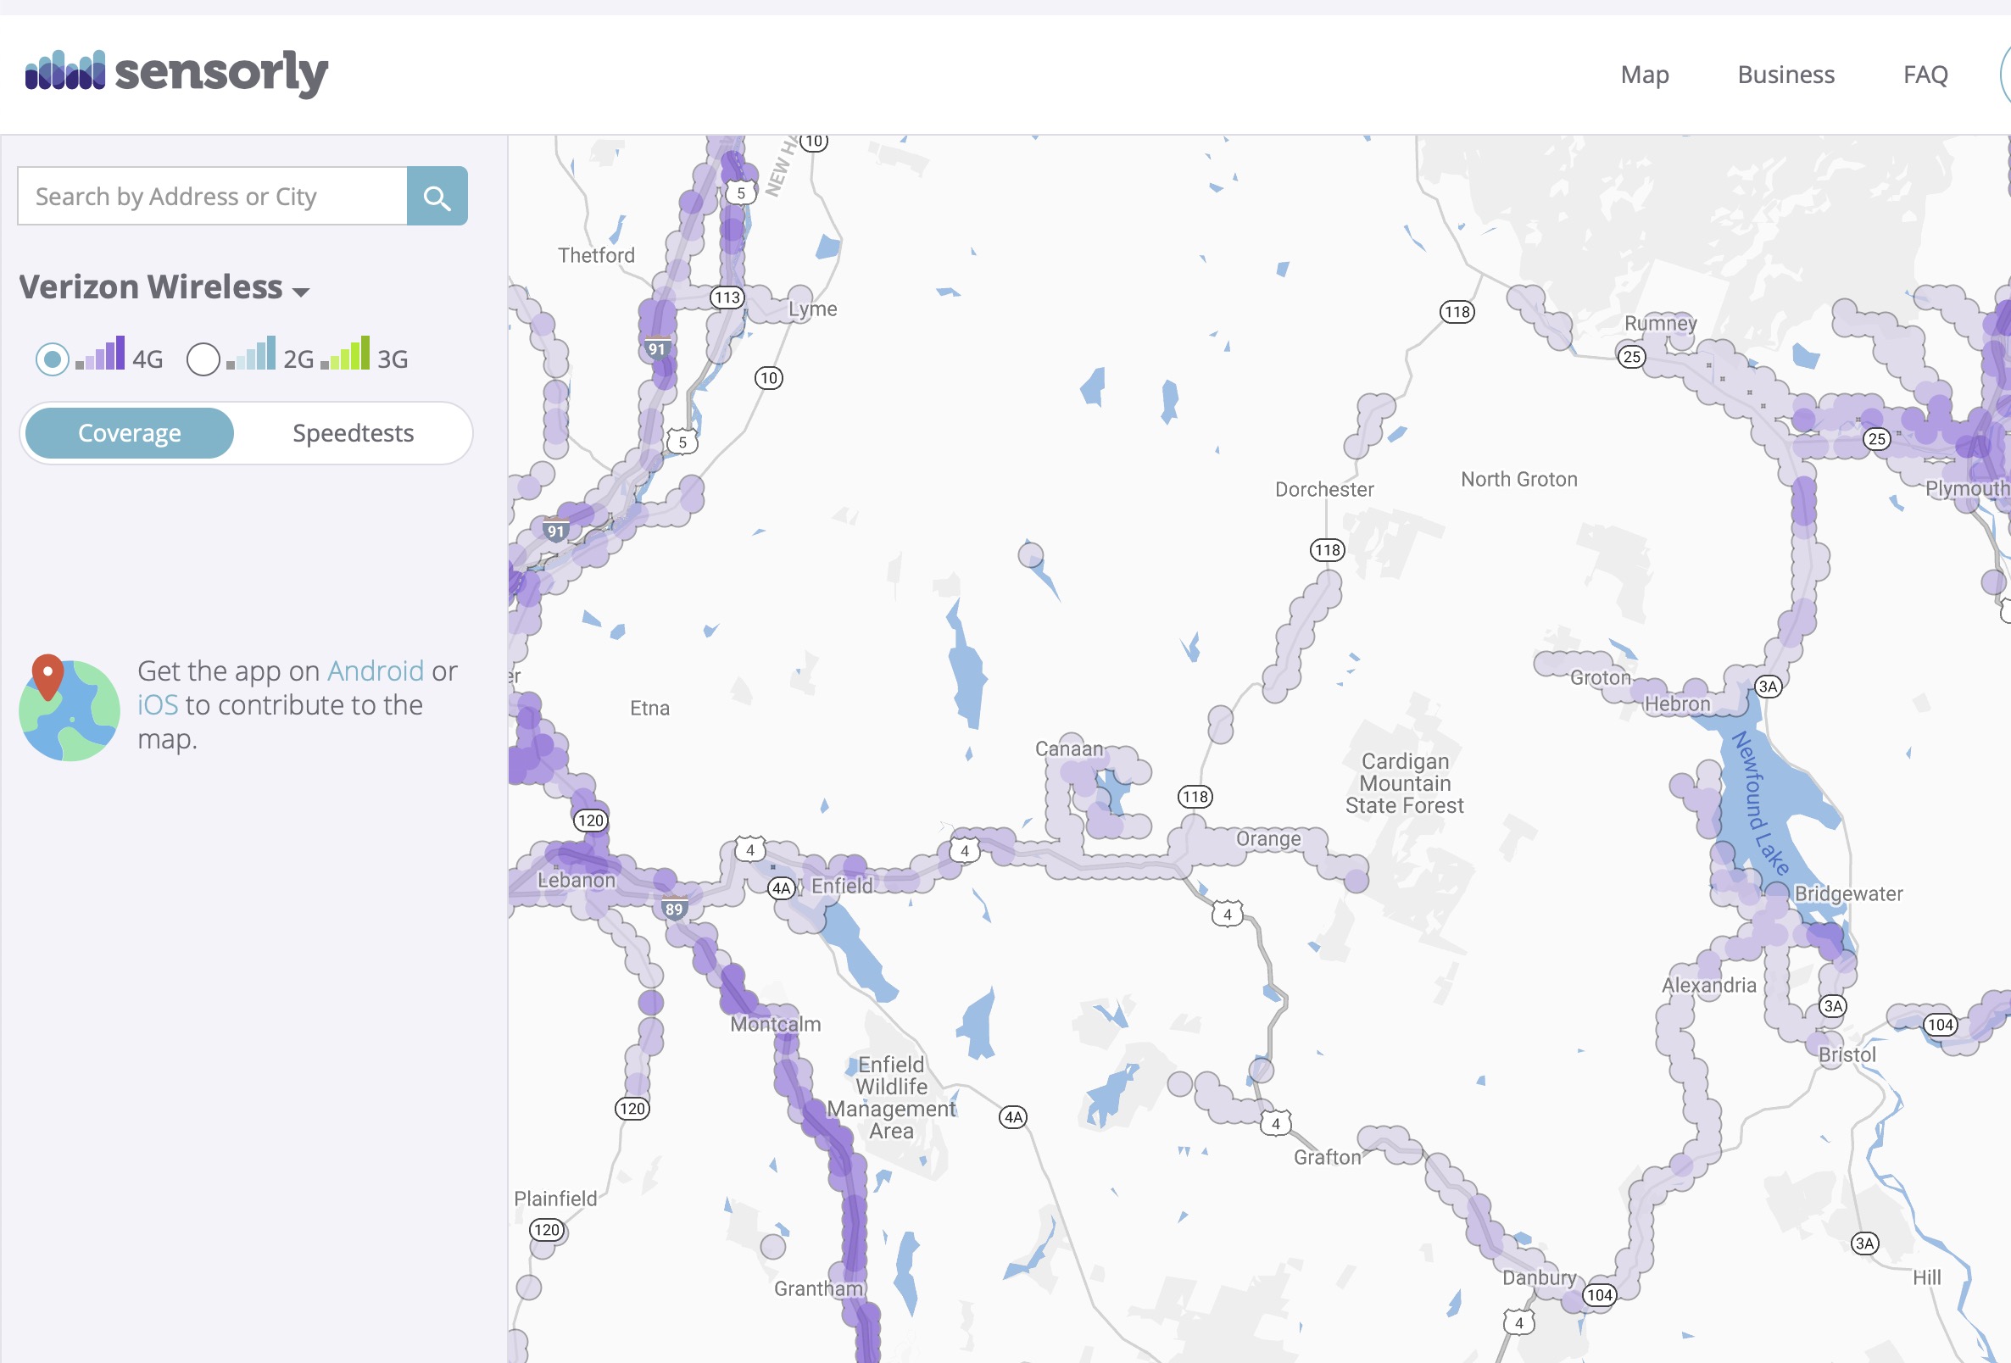
Task: Click the dropdown arrow beside Verizon Wireless
Action: 301,292
